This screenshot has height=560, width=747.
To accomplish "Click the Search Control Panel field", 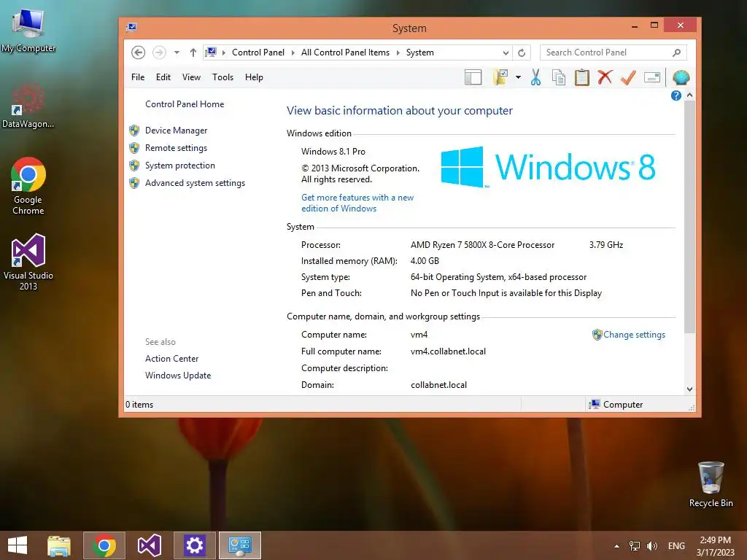I will pyautogui.click(x=613, y=52).
